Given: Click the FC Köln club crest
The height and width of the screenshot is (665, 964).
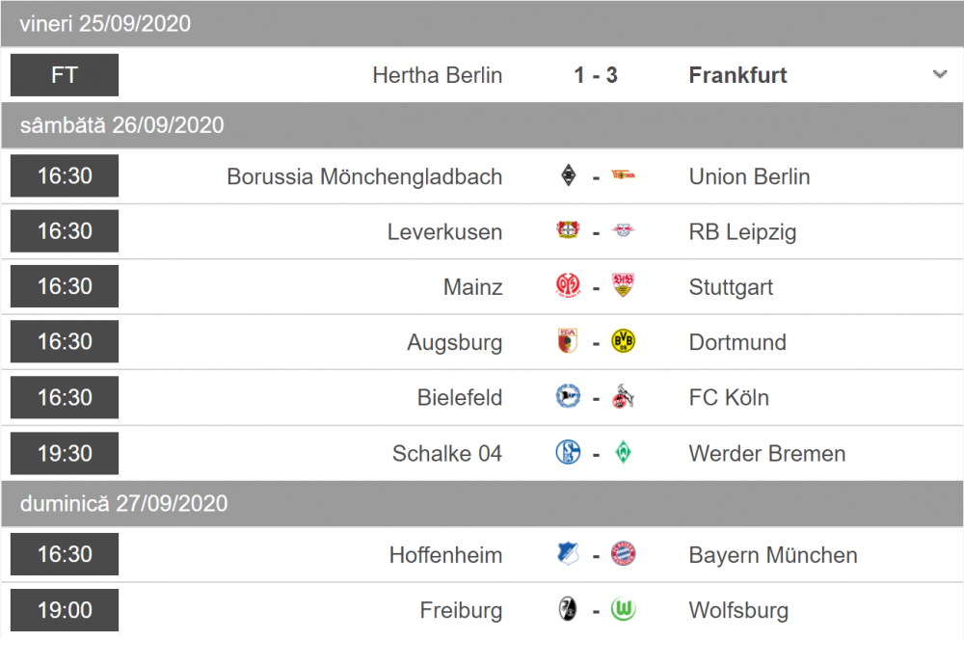Looking at the screenshot, I should click(624, 397).
